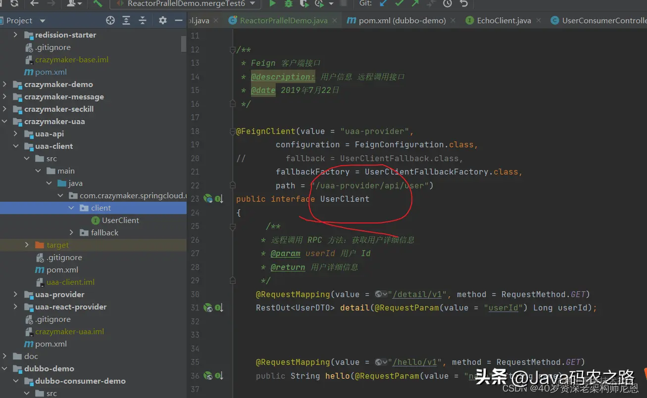This screenshot has width=647, height=398.
Task: Expand the crazymaker-demo module
Action: 4,85
